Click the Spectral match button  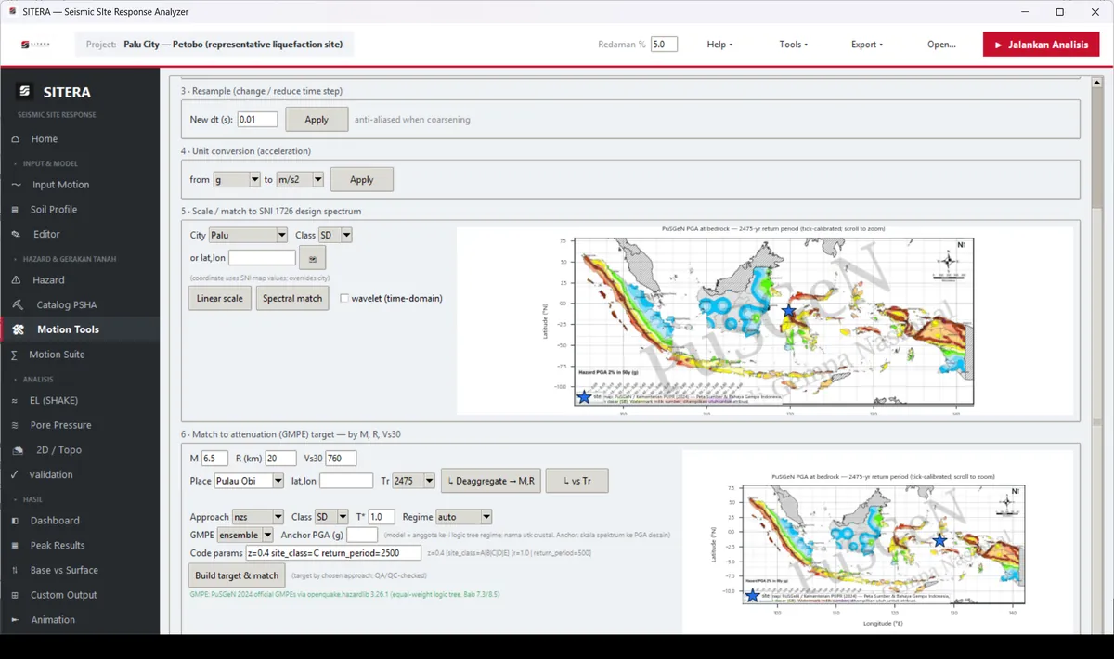coord(292,298)
